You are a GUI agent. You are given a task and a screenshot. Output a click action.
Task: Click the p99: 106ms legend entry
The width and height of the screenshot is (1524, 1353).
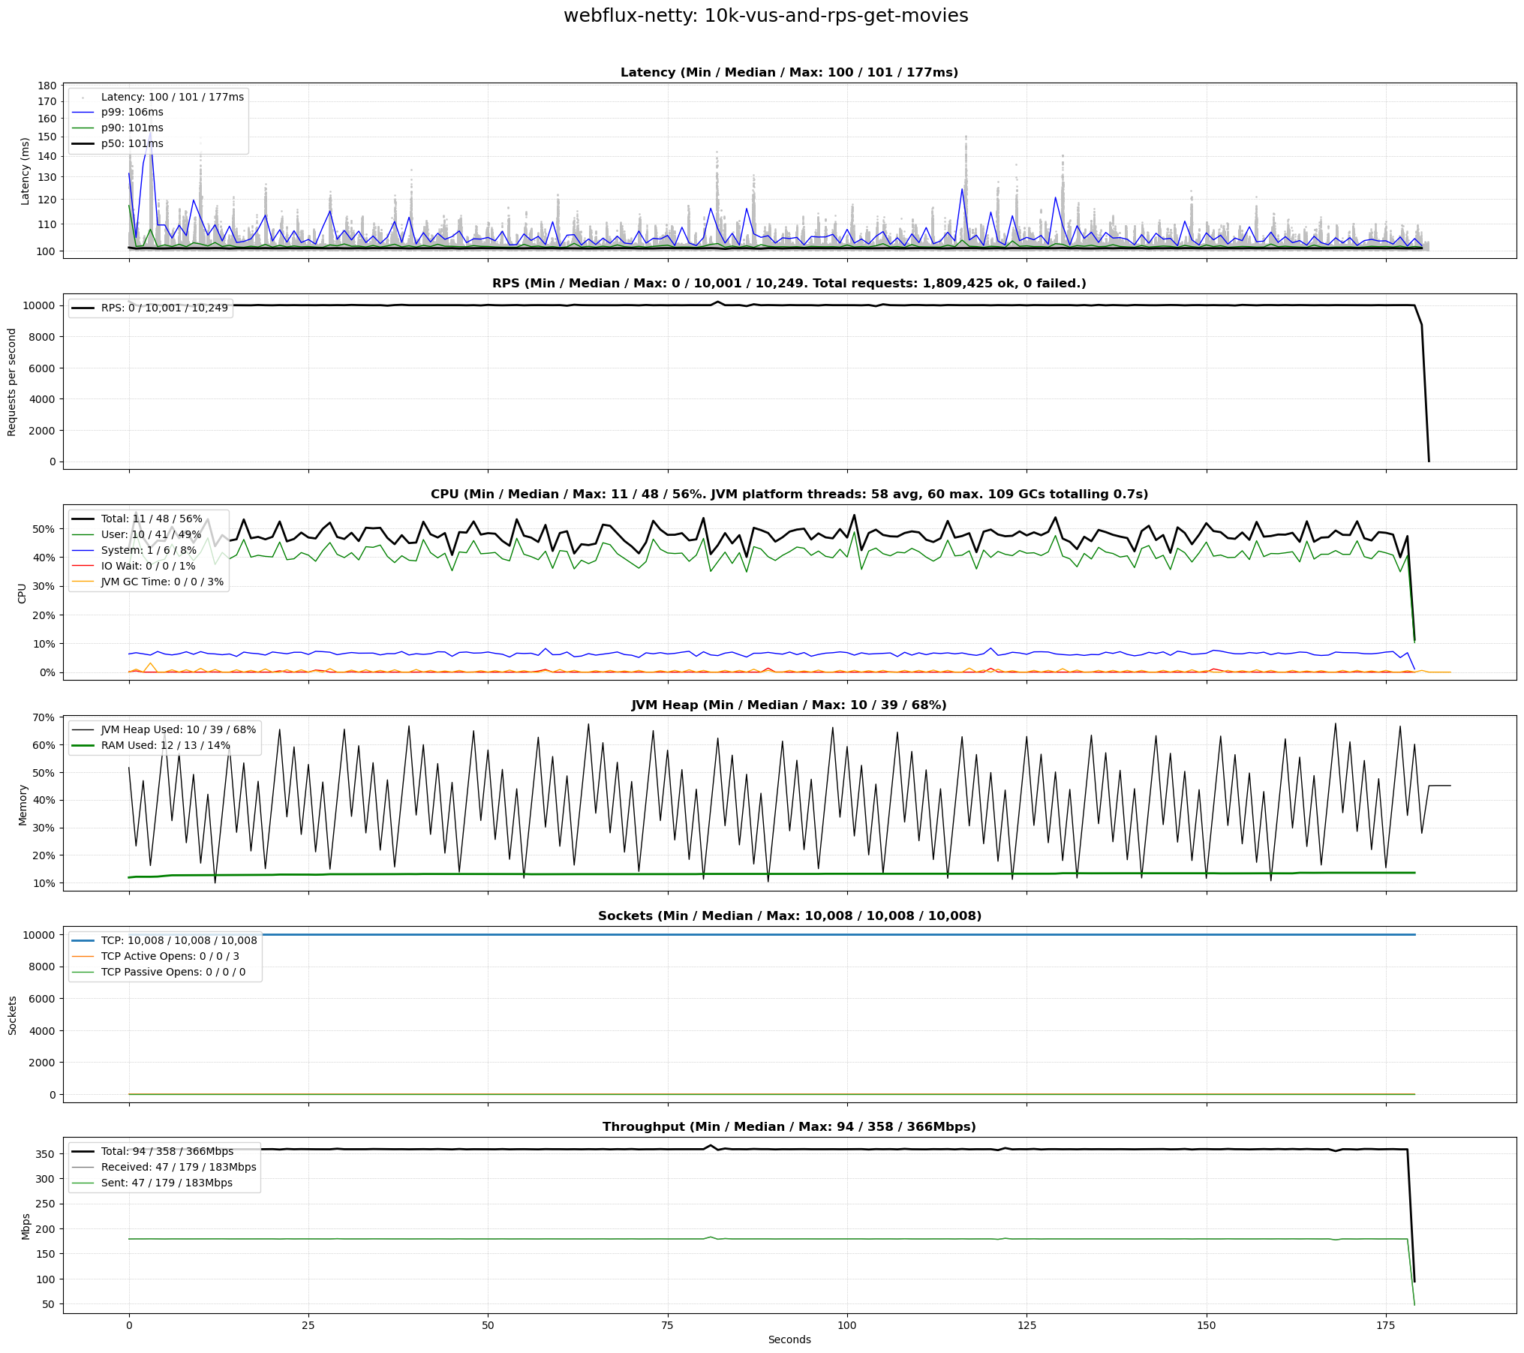tap(132, 113)
